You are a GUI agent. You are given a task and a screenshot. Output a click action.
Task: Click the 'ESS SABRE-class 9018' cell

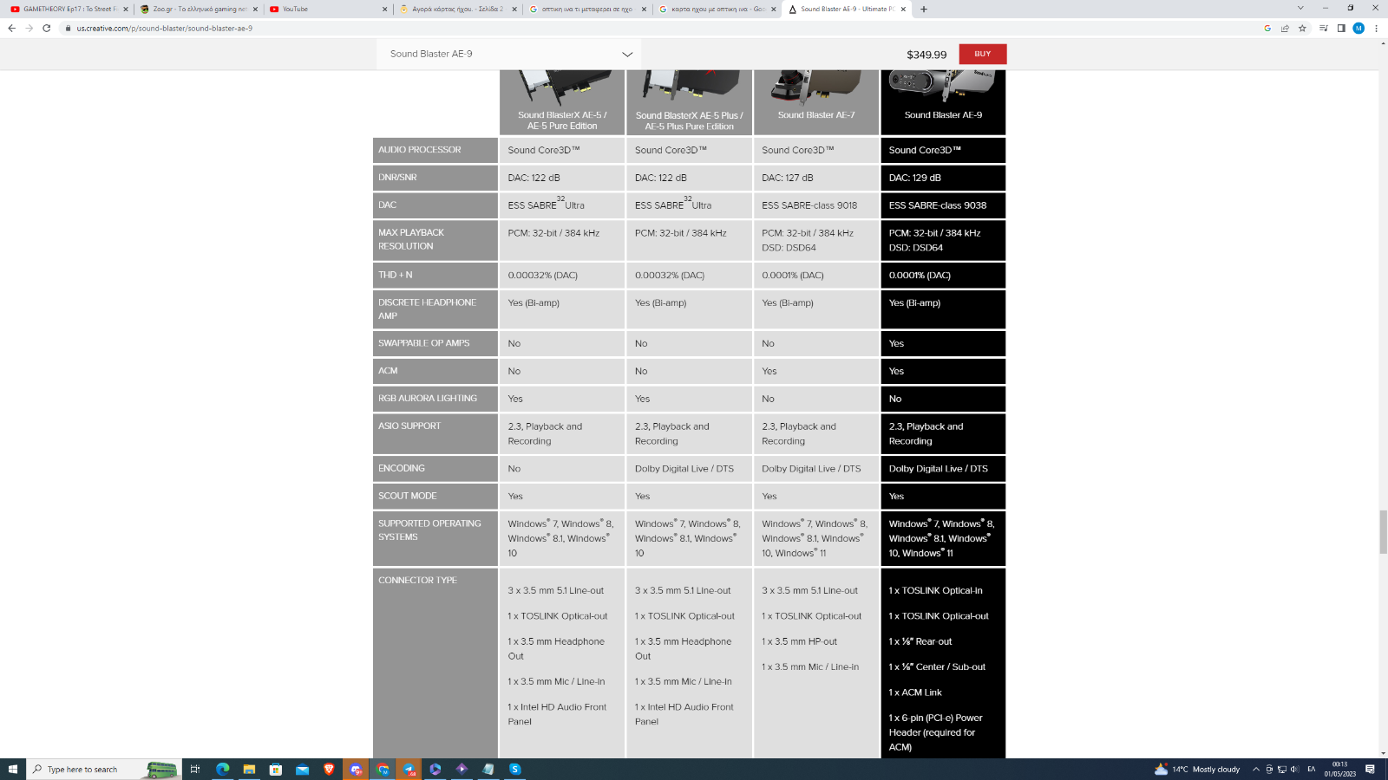pos(816,205)
